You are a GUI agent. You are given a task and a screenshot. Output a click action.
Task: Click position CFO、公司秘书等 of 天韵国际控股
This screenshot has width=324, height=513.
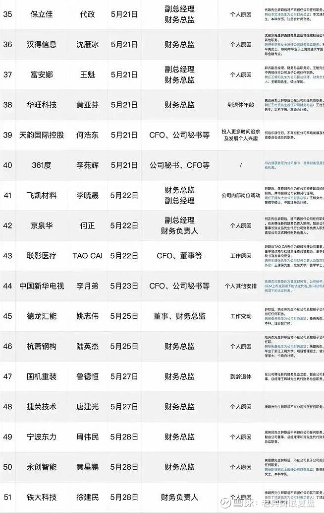tap(179, 135)
